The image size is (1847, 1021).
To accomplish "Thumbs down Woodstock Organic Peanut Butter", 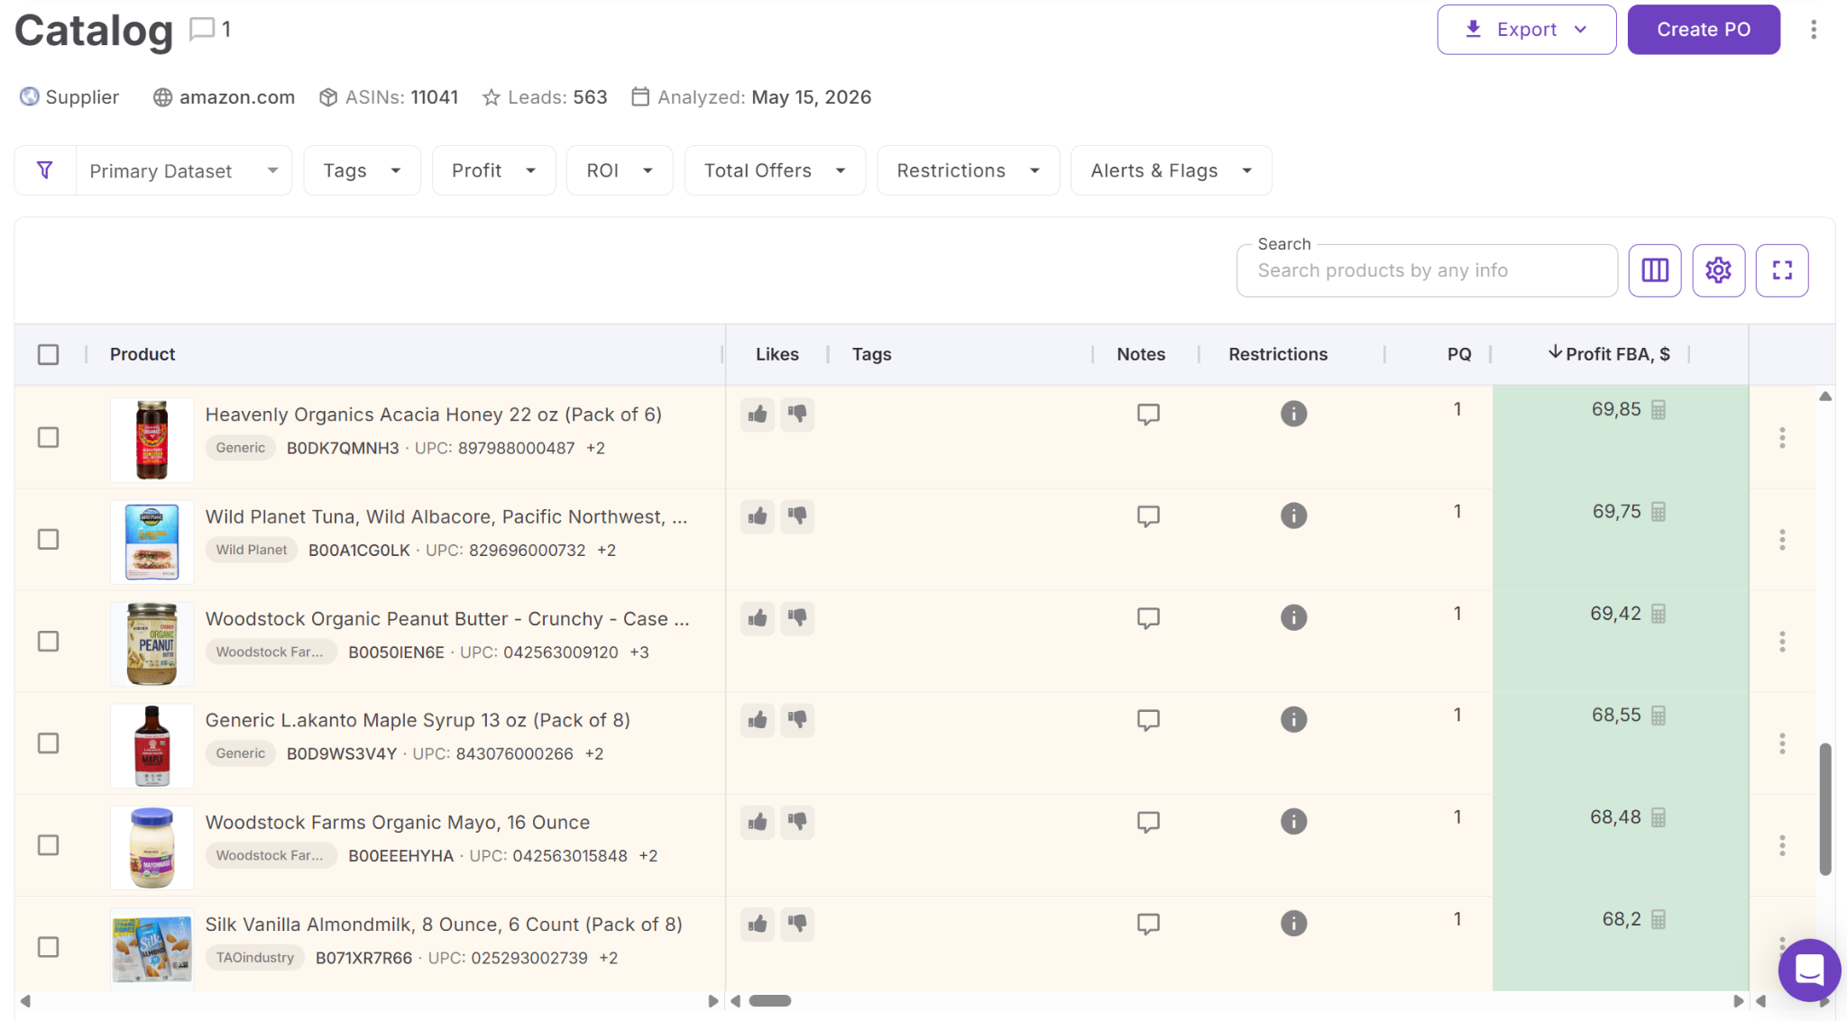I will [797, 618].
